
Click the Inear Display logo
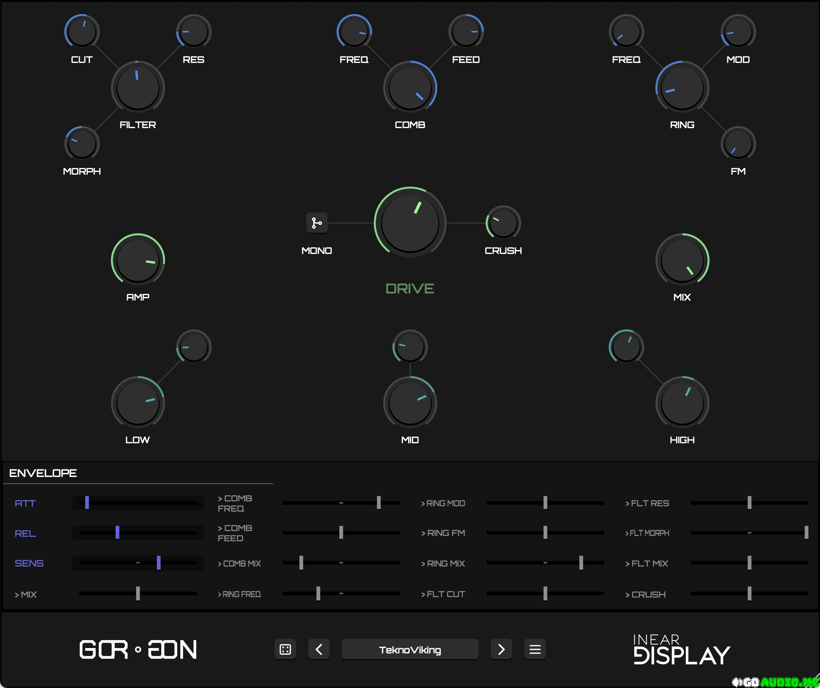pos(682,649)
